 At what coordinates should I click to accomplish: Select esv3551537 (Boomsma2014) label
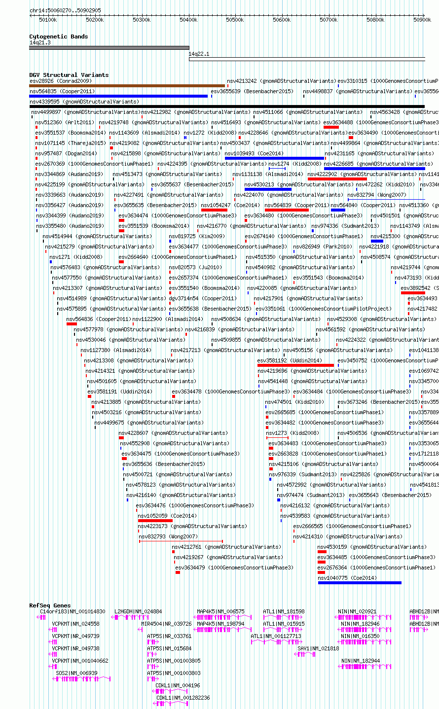[x=71, y=133]
